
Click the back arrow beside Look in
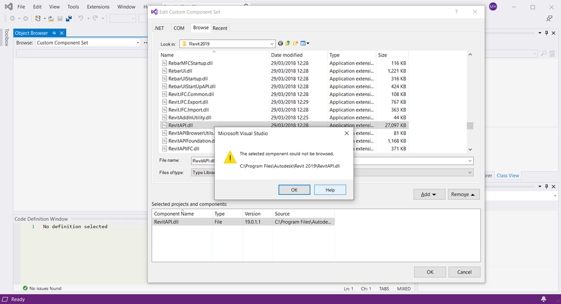[280, 44]
